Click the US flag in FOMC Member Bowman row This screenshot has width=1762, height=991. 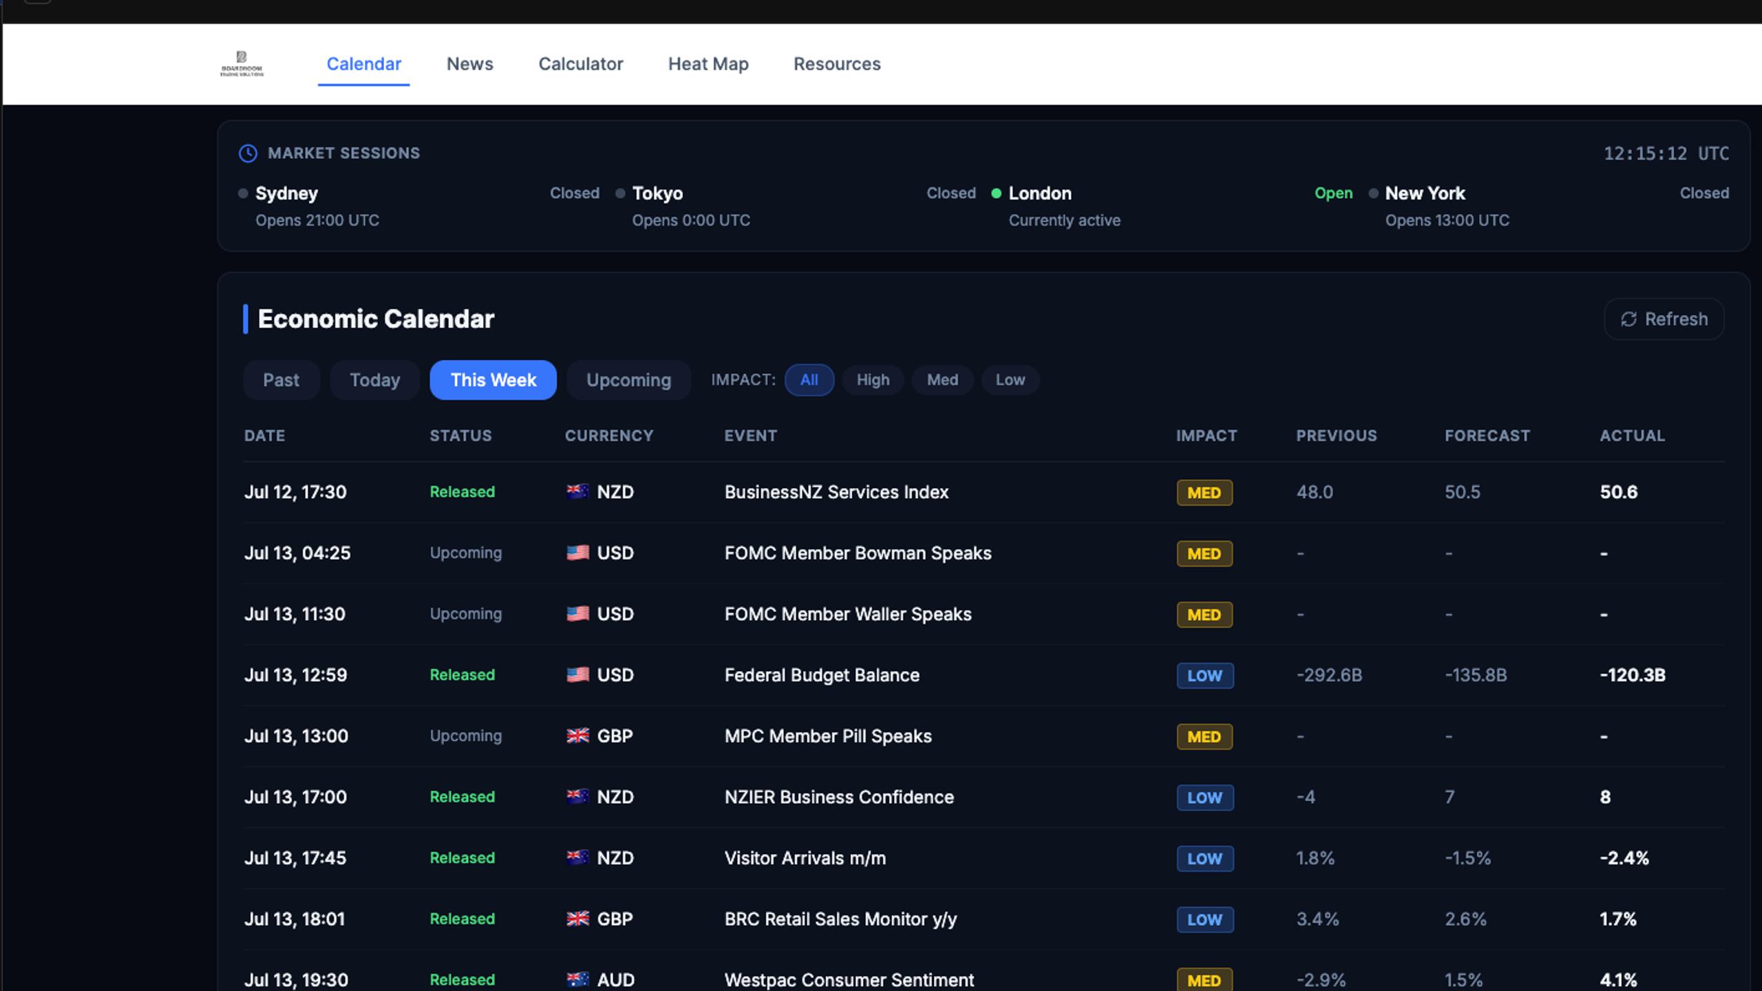point(577,553)
